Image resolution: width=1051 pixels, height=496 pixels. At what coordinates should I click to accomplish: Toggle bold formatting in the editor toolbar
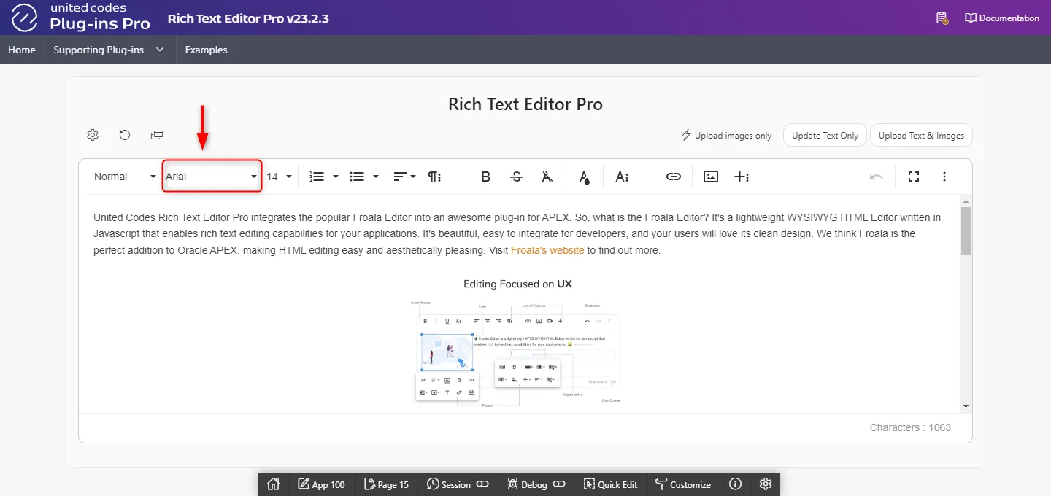click(x=485, y=177)
